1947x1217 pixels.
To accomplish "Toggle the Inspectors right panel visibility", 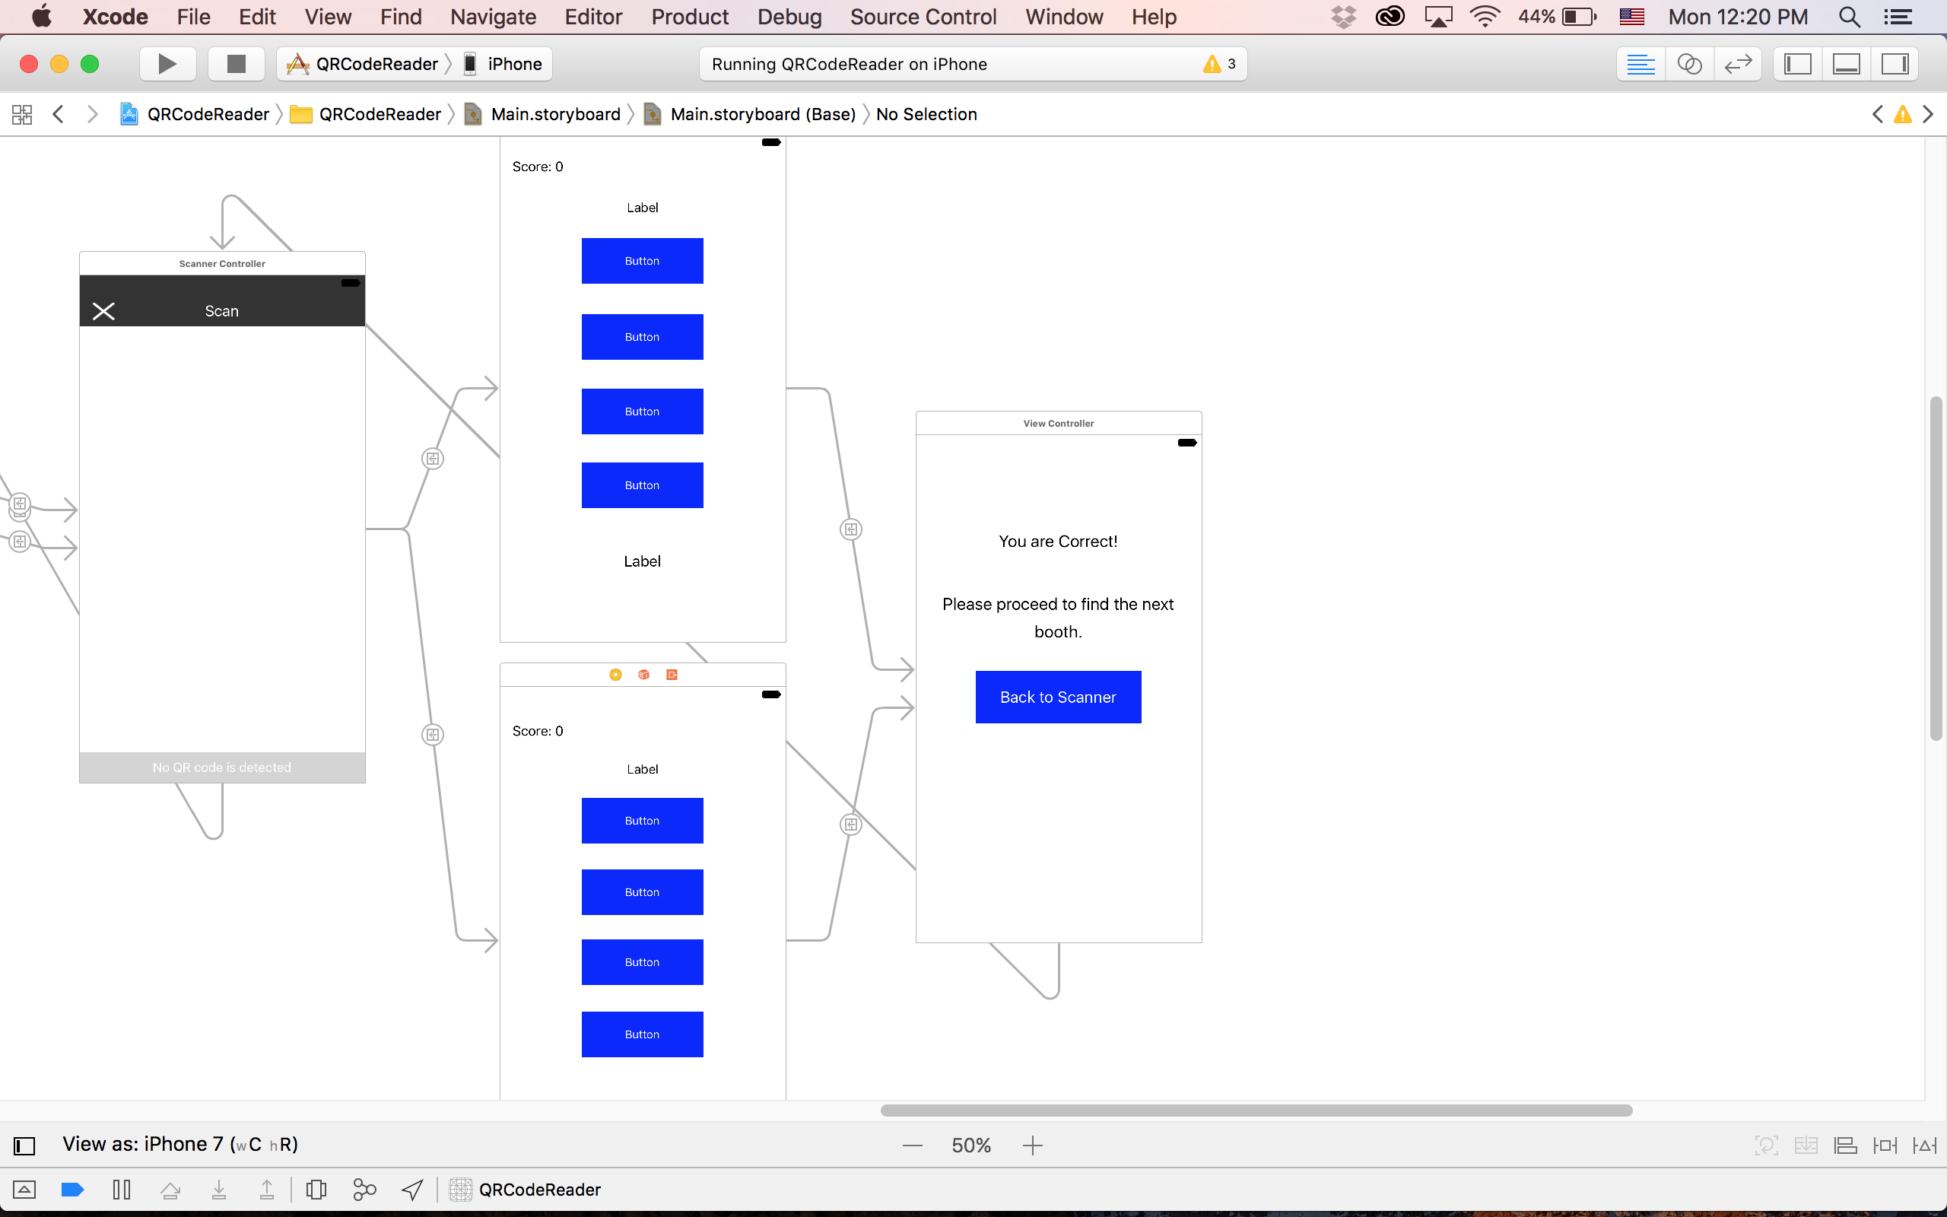I will (1895, 64).
